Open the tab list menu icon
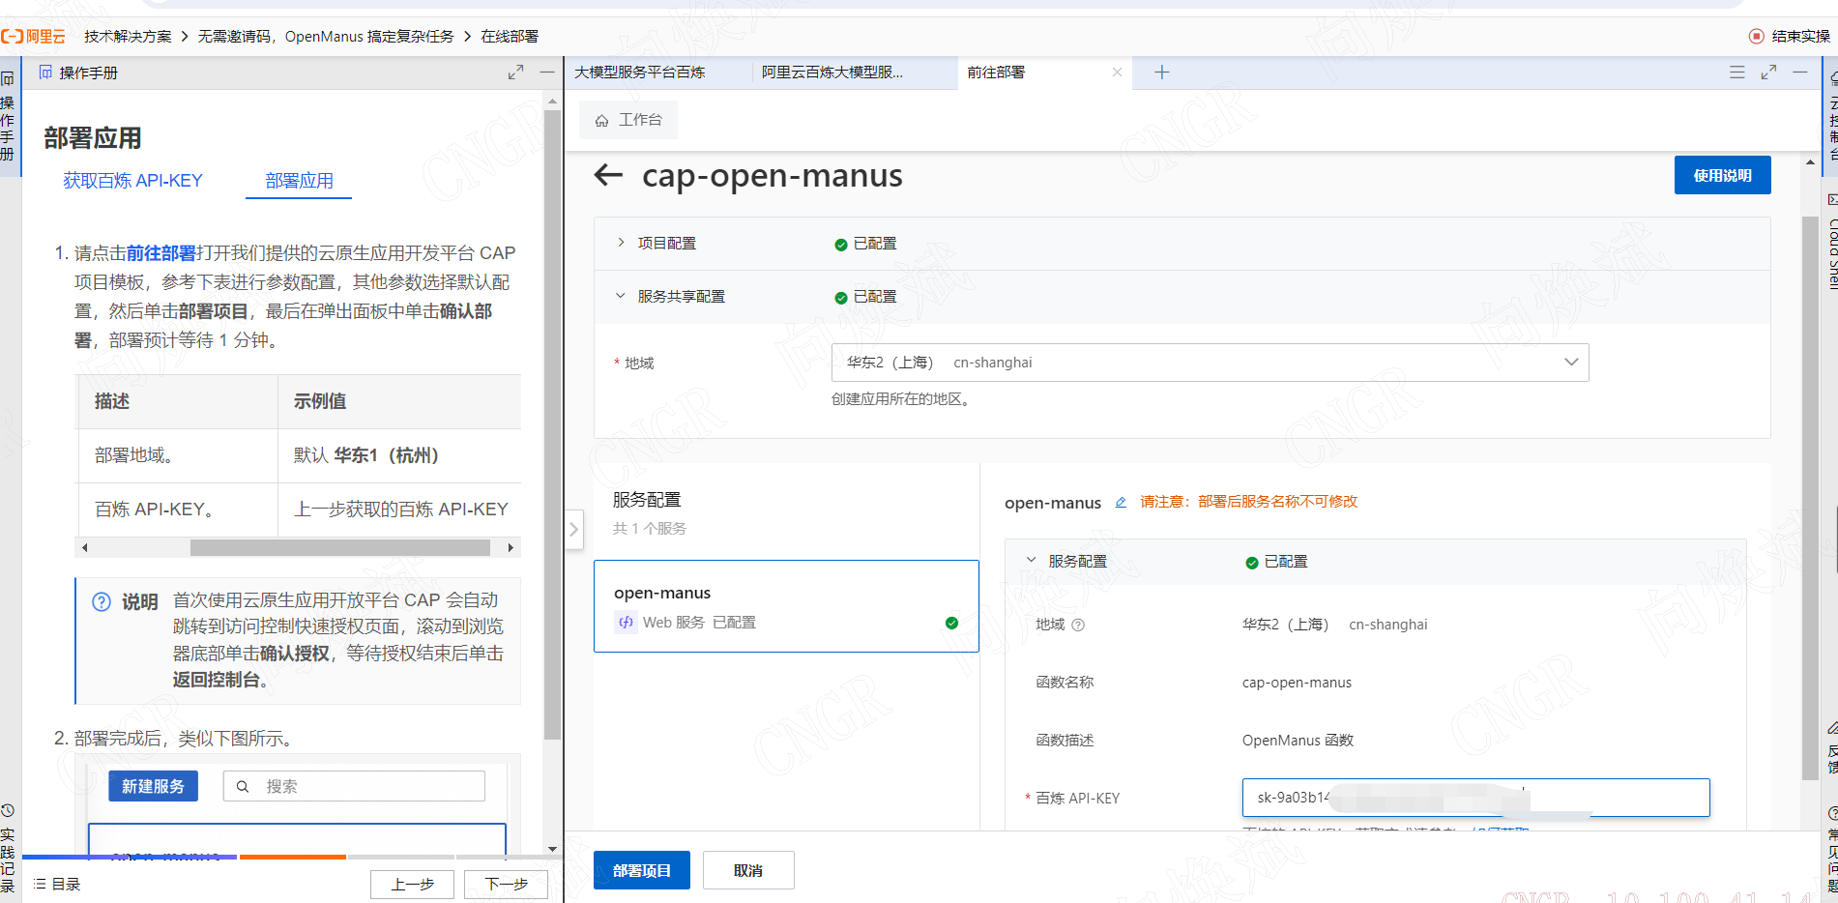 (1736, 73)
